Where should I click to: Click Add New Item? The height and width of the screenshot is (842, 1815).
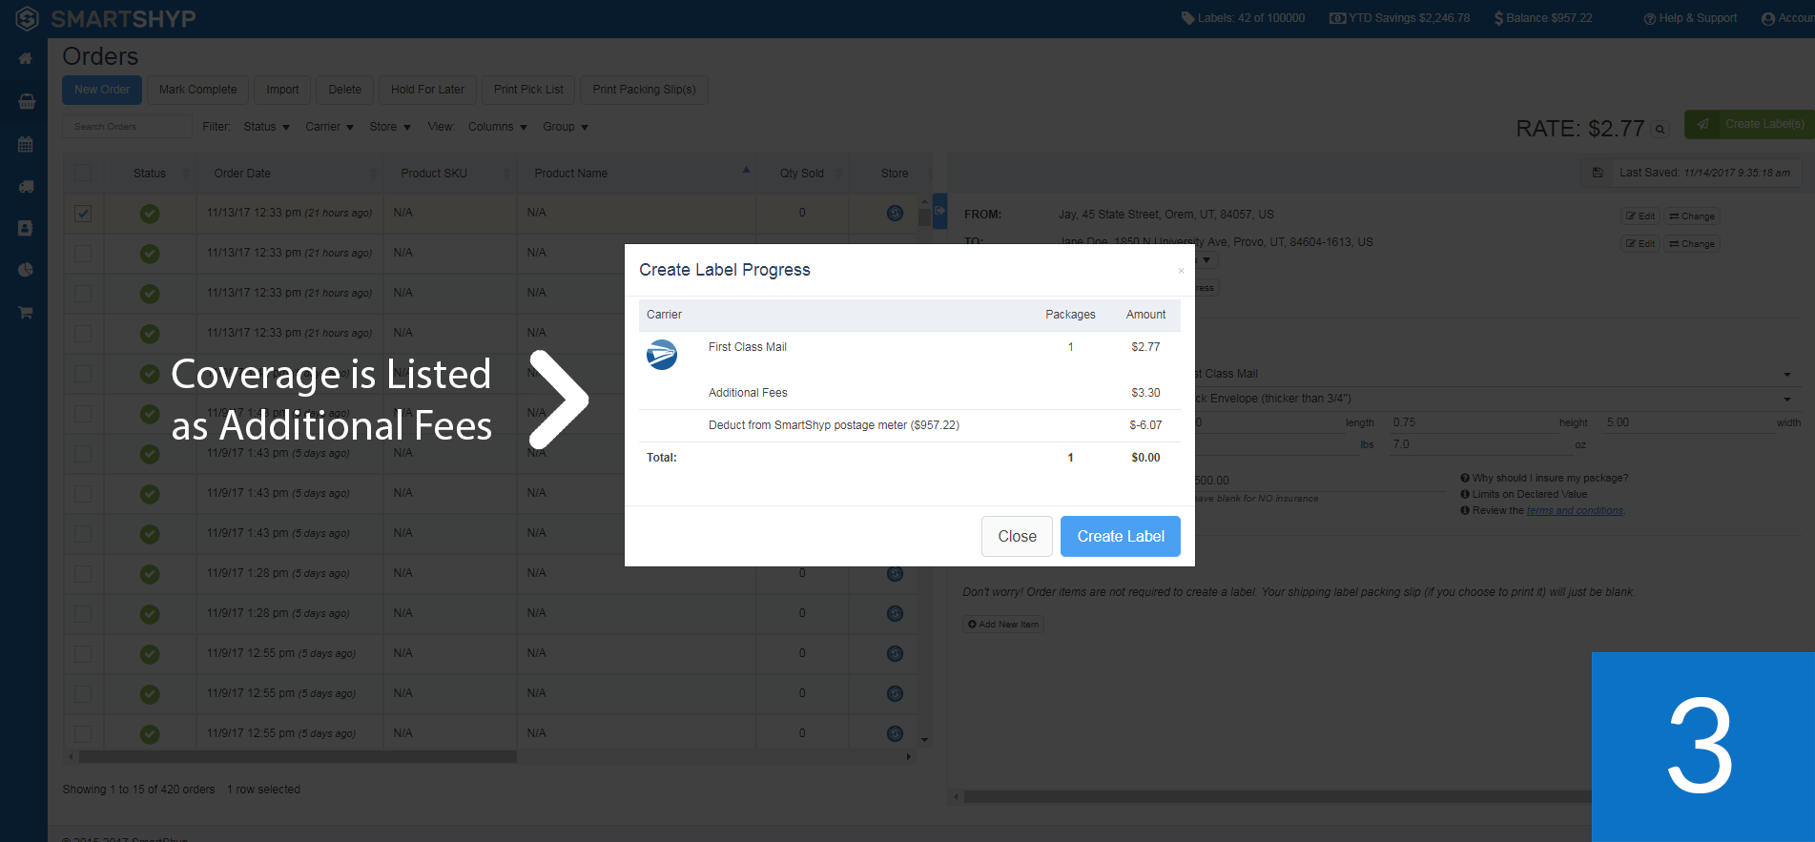click(x=1003, y=625)
